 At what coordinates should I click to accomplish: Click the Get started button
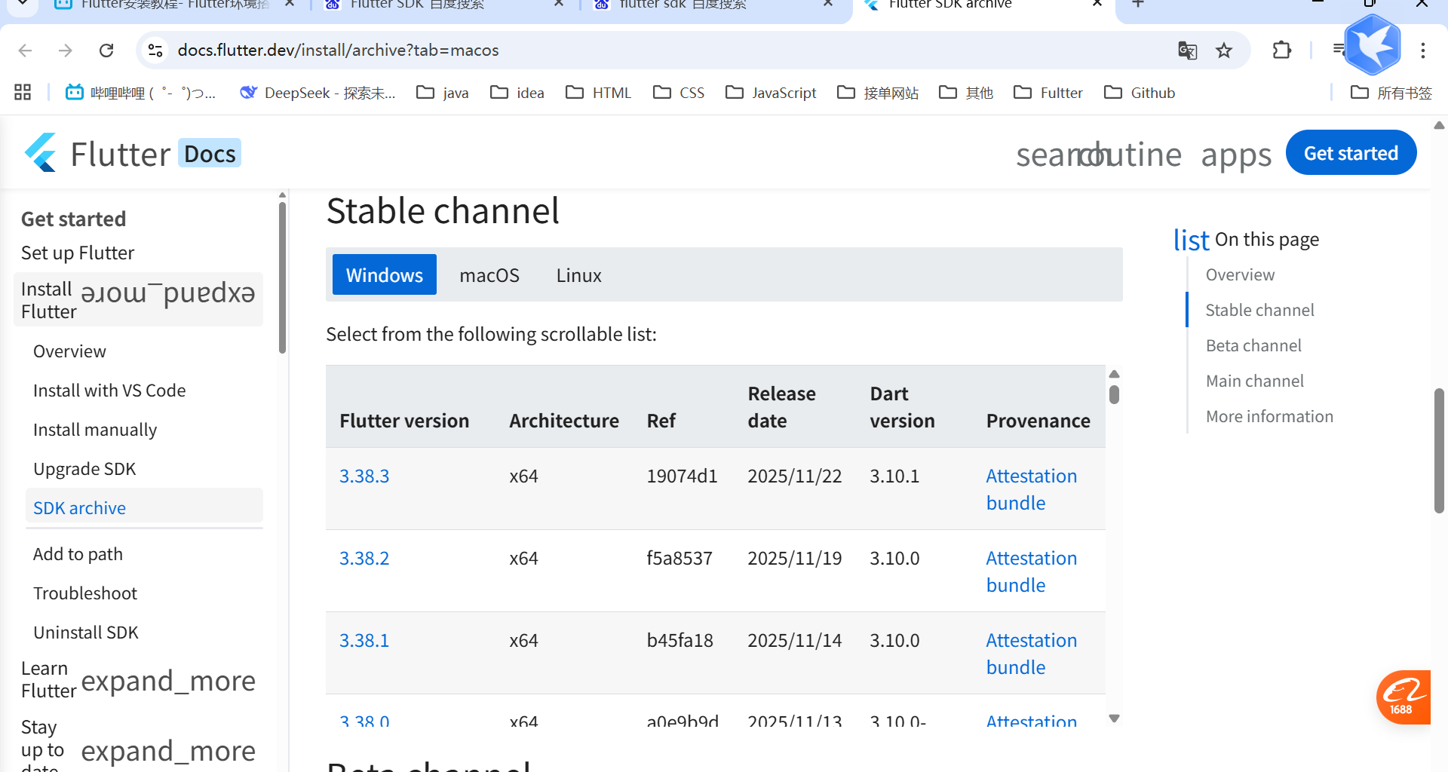[1350, 153]
